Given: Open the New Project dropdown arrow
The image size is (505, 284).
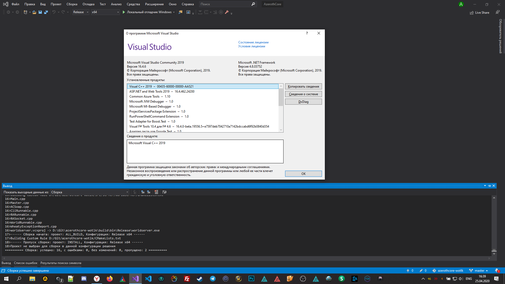Looking at the screenshot, I should [x=30, y=12].
